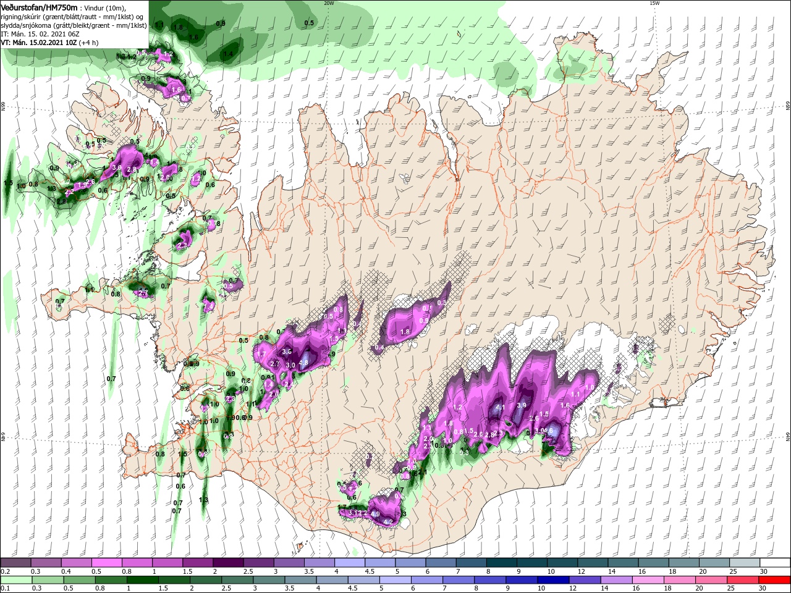Click the 0.2 label in the top legend row
This screenshot has width=791, height=593.
click(x=4, y=571)
